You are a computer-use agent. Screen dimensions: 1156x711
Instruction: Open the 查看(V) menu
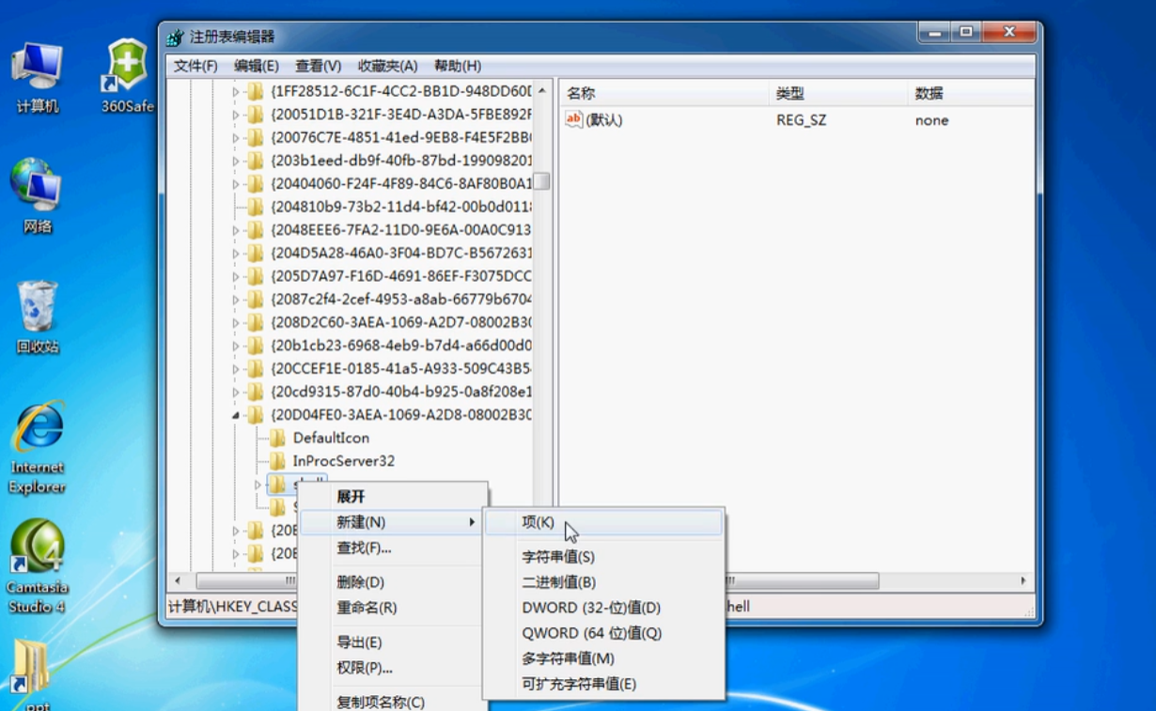click(x=318, y=66)
